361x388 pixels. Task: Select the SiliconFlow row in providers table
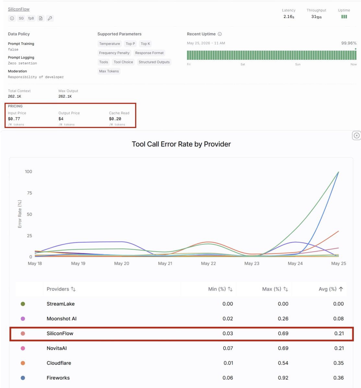click(x=181, y=334)
